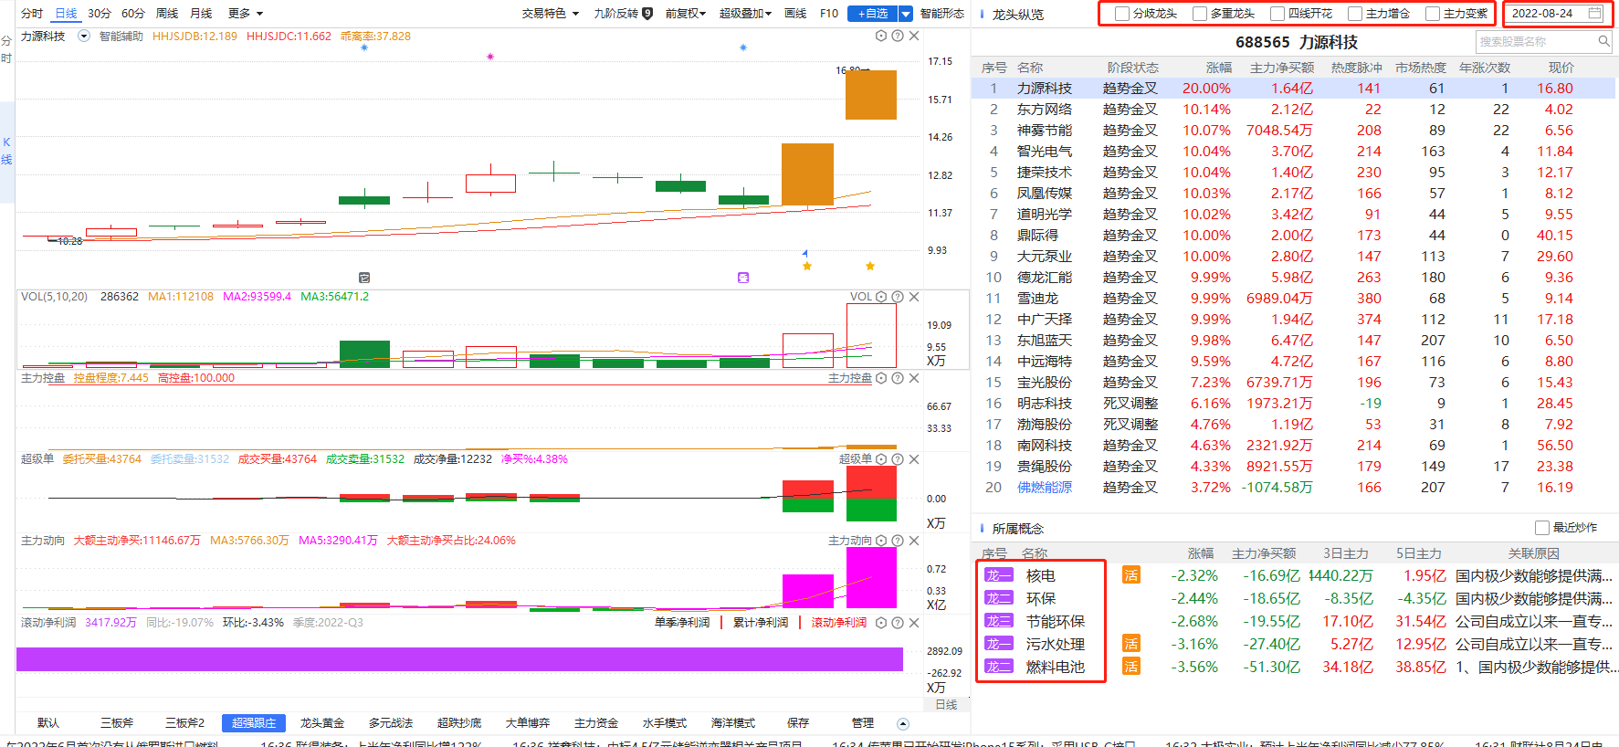Open settings icon of the main K-line chart

tap(881, 36)
